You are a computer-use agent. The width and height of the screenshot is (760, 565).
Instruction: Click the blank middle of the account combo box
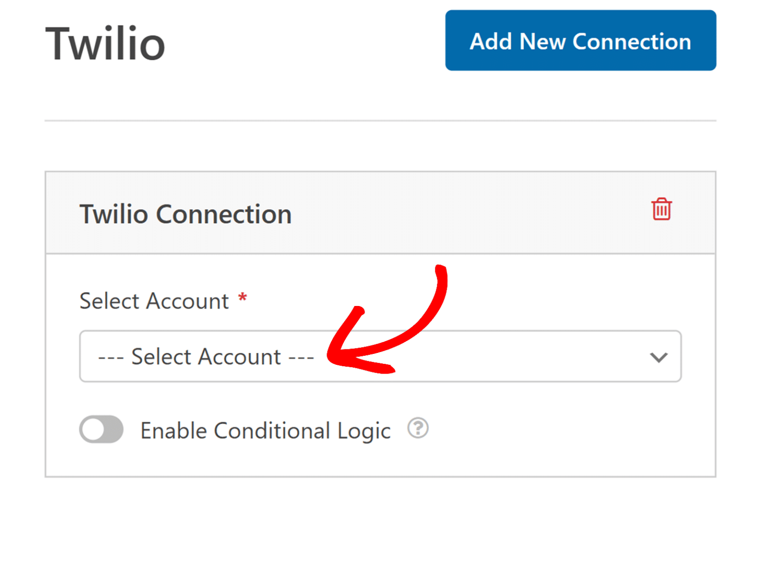[x=520, y=357]
